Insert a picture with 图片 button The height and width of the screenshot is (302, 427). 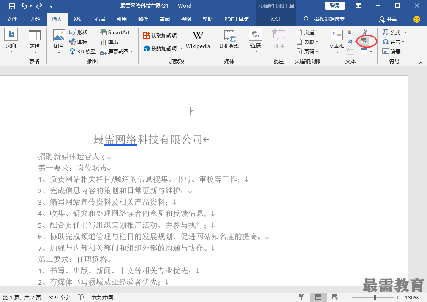point(59,42)
